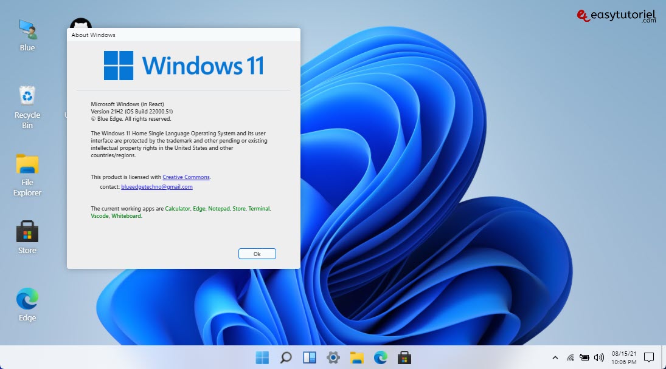Open the Start menu in the taskbar
Viewport: 666px width, 369px height.
pyautogui.click(x=262, y=357)
